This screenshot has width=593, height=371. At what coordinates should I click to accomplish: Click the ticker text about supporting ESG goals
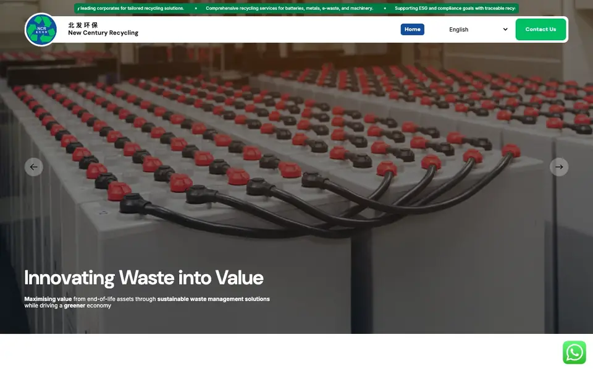[455, 8]
